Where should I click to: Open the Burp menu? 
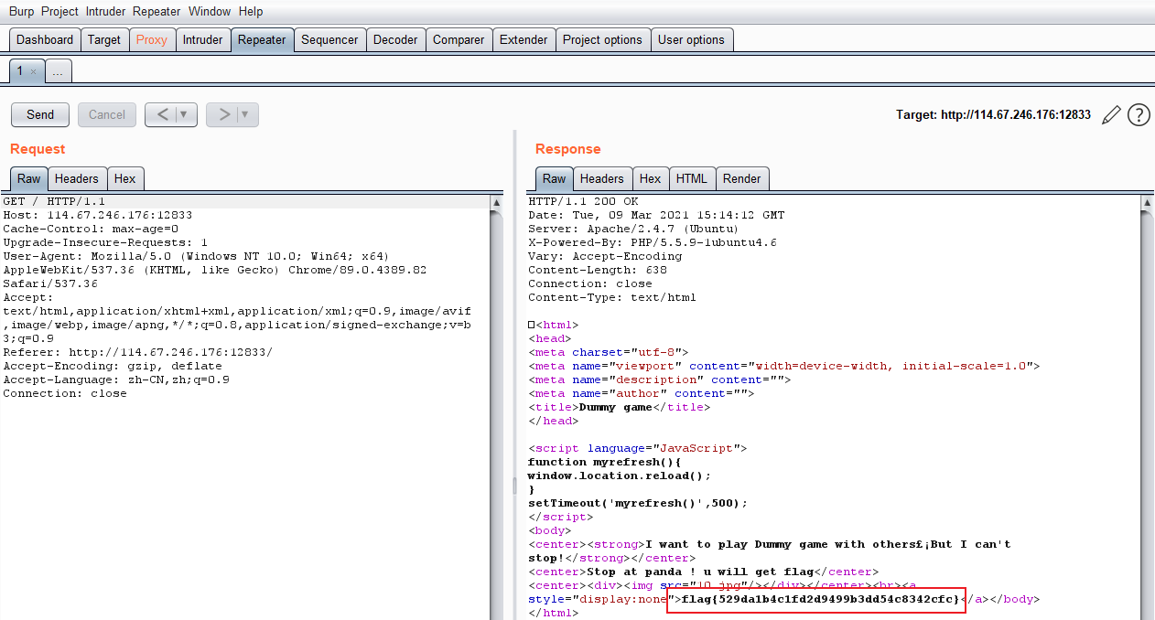pos(22,12)
